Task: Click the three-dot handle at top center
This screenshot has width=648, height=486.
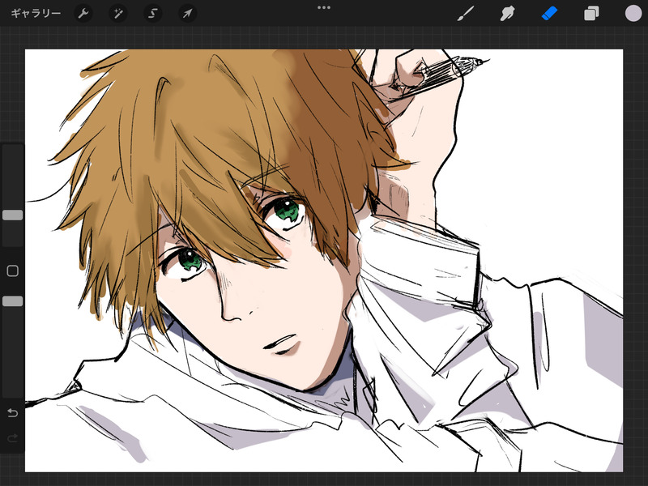Action: tap(324, 7)
